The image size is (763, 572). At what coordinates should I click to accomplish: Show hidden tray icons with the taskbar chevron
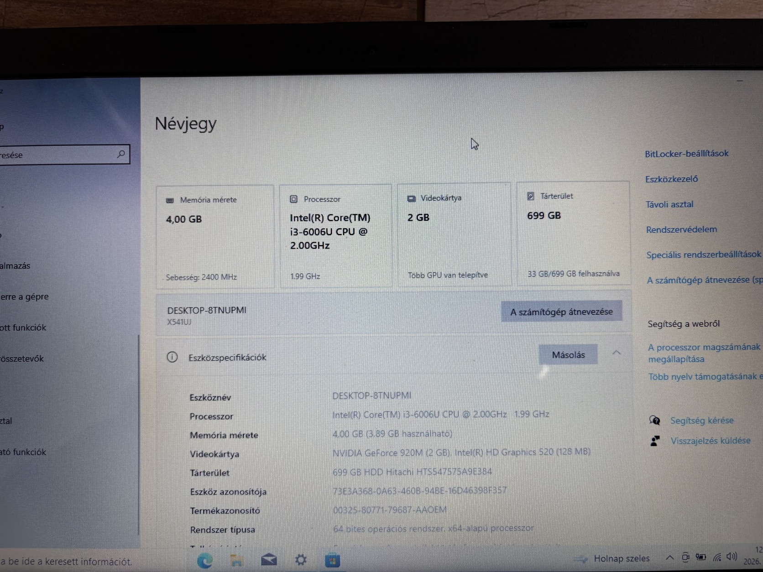(669, 557)
